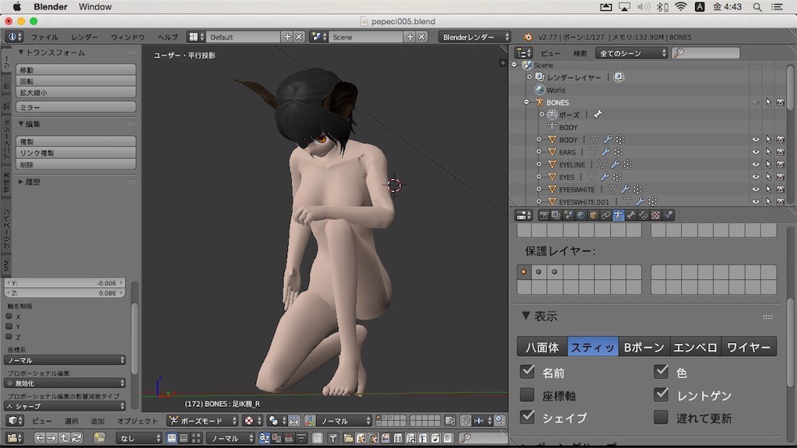
Task: Select the Bボーン display type
Action: point(644,347)
